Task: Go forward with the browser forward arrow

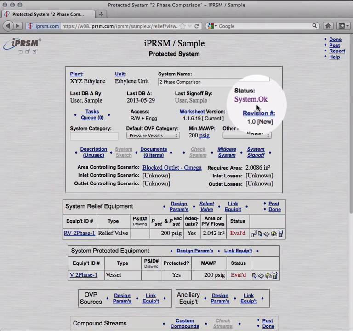Action: [18, 26]
